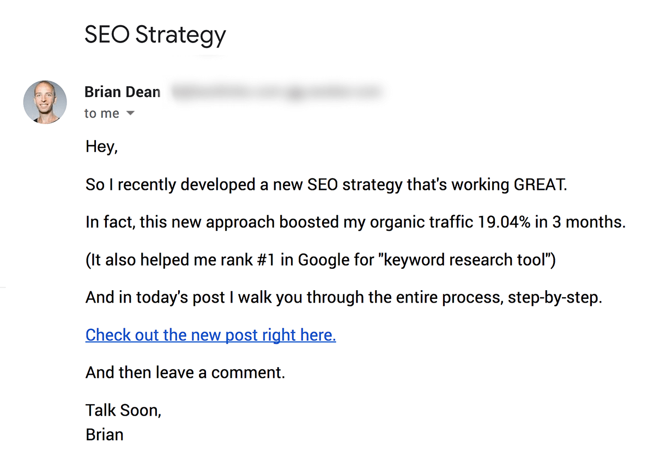
Task: Expand recipient details arrow beside 'to me'
Action: tap(130, 114)
